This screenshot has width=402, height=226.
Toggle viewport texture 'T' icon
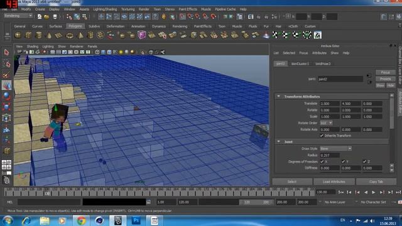tap(88, 52)
